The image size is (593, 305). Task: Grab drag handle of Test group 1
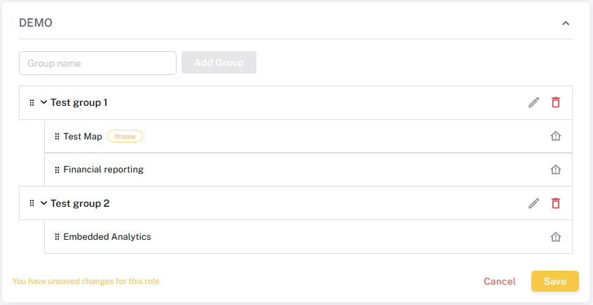click(32, 102)
